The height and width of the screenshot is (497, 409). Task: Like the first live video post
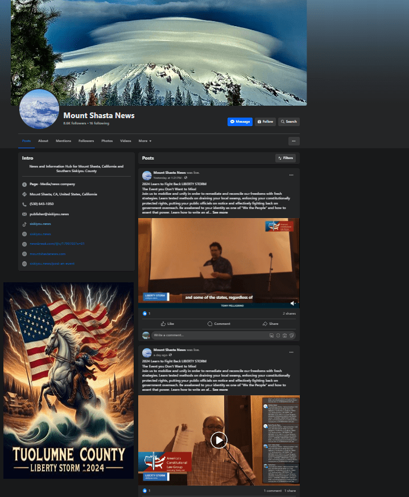point(167,324)
